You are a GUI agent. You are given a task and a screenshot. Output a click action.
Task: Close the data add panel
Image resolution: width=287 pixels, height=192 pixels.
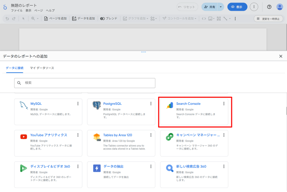(280, 56)
